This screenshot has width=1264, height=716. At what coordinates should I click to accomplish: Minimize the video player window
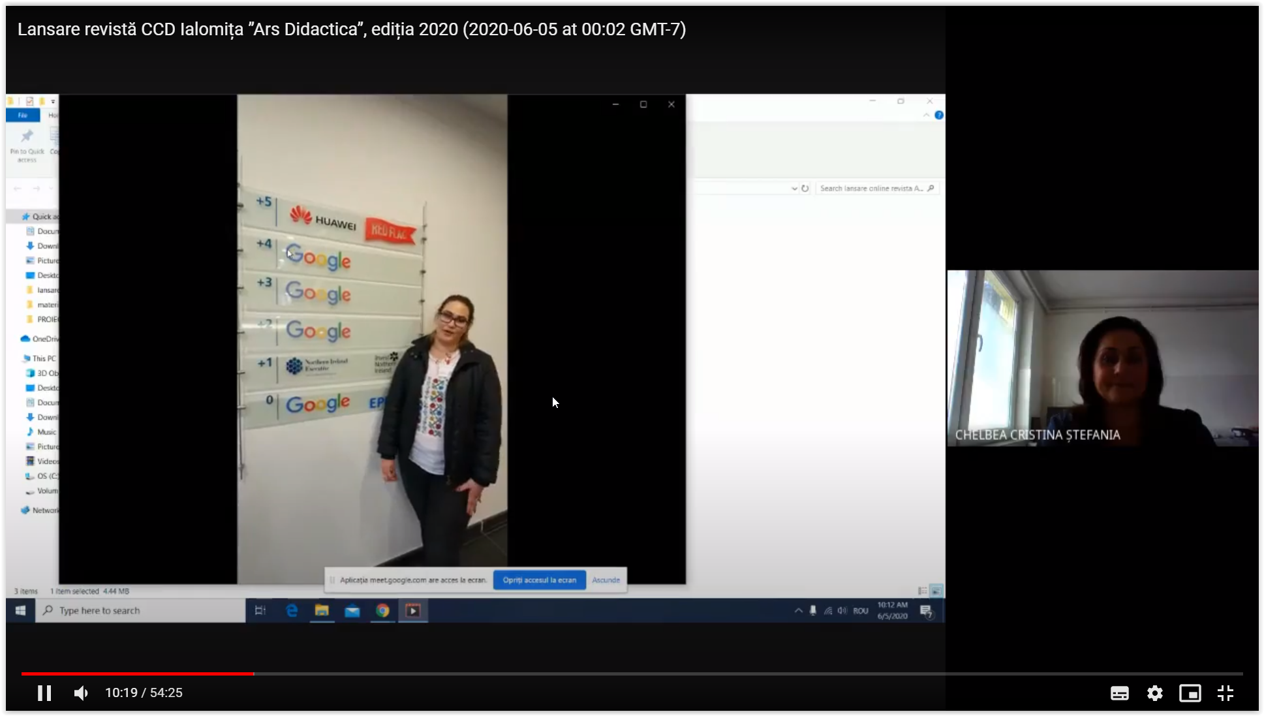pos(615,104)
